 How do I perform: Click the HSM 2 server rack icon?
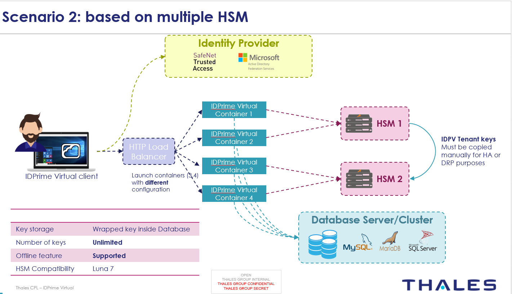click(359, 178)
